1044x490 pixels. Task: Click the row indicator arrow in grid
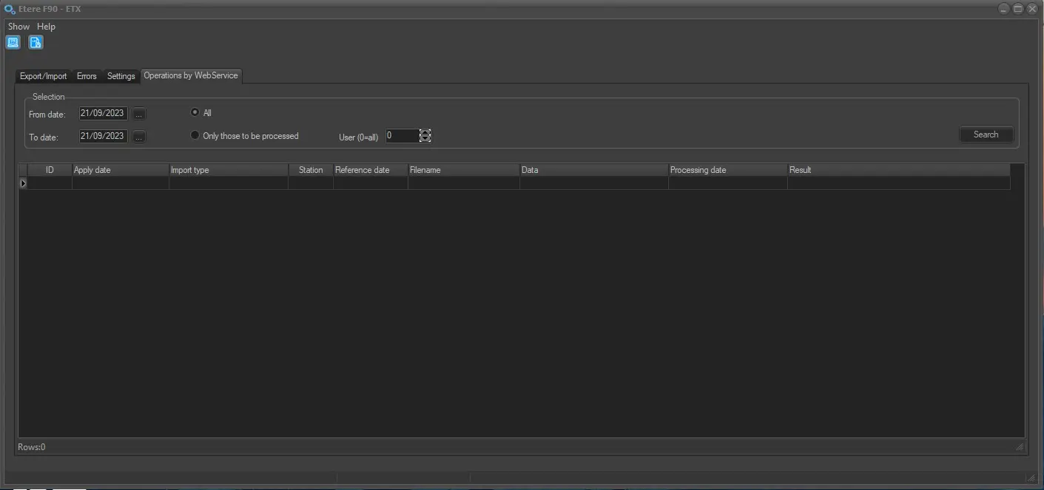[23, 183]
